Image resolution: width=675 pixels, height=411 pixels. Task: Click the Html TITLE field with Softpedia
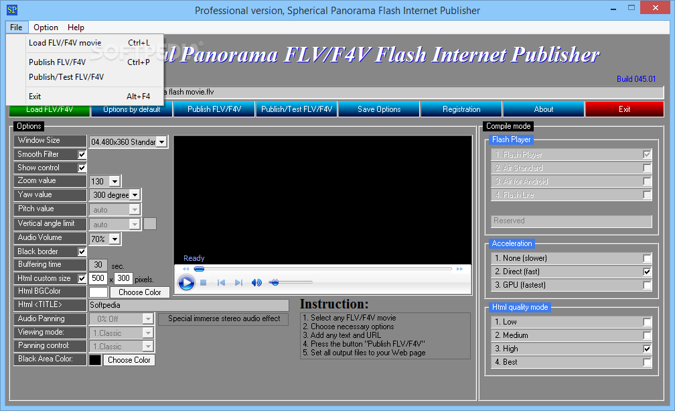click(189, 305)
